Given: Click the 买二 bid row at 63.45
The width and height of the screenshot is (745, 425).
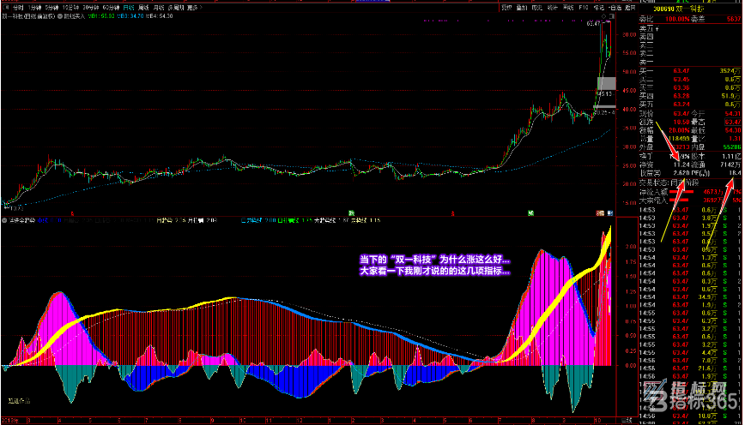Looking at the screenshot, I should point(691,79).
